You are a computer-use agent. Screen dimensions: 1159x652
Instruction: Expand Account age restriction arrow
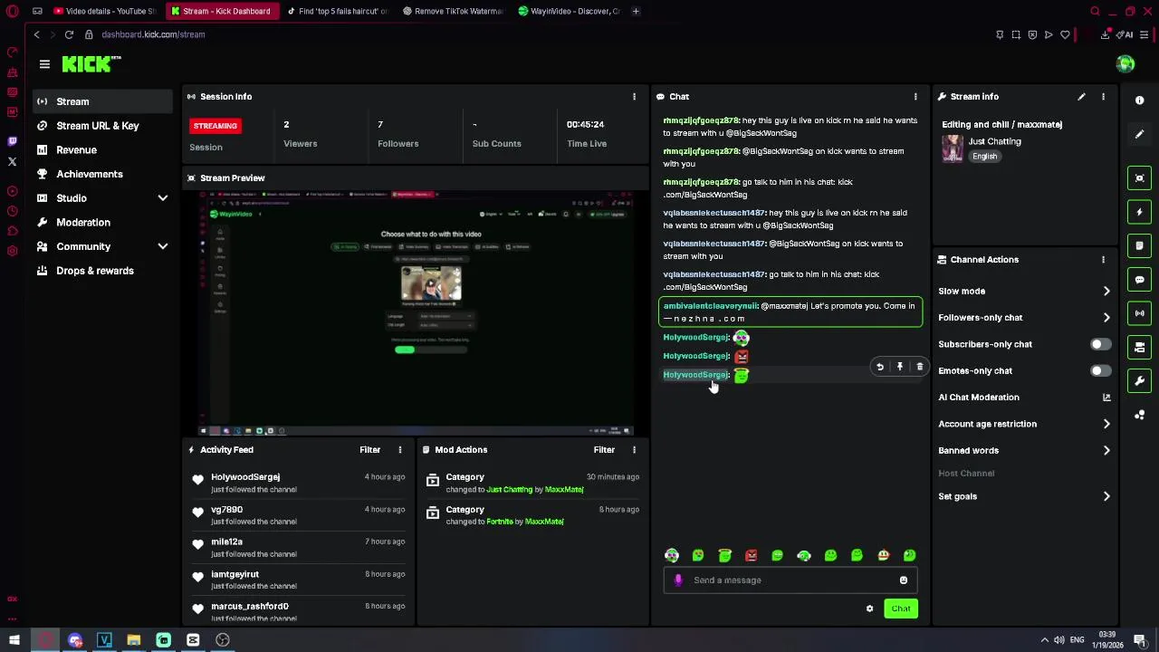[1106, 424]
